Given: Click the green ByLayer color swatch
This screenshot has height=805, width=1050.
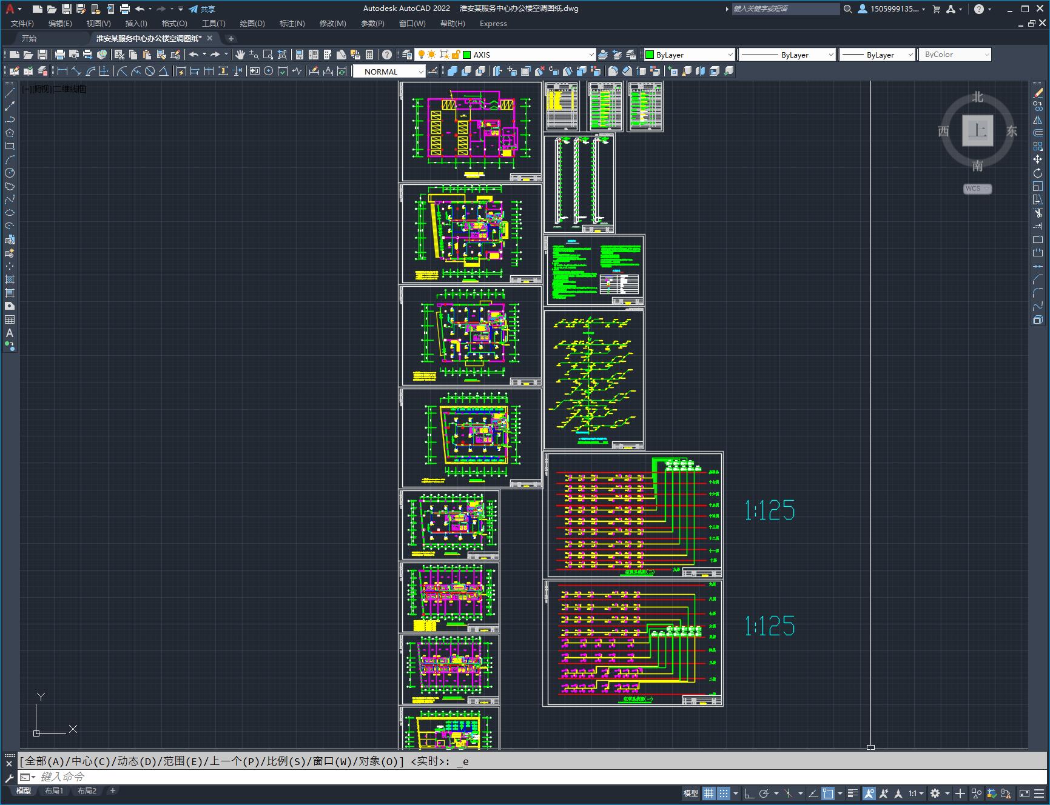Looking at the screenshot, I should pyautogui.click(x=649, y=55).
